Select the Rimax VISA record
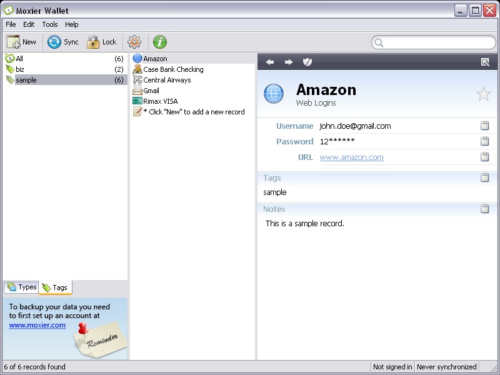Viewport: 500px width, 375px height. (193, 101)
